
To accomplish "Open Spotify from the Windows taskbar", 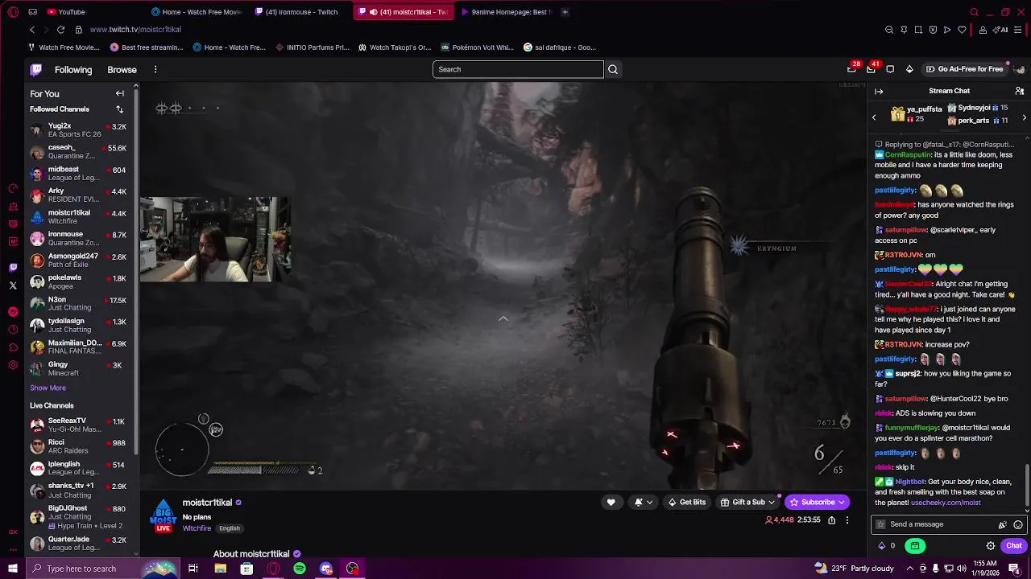I will (x=300, y=569).
